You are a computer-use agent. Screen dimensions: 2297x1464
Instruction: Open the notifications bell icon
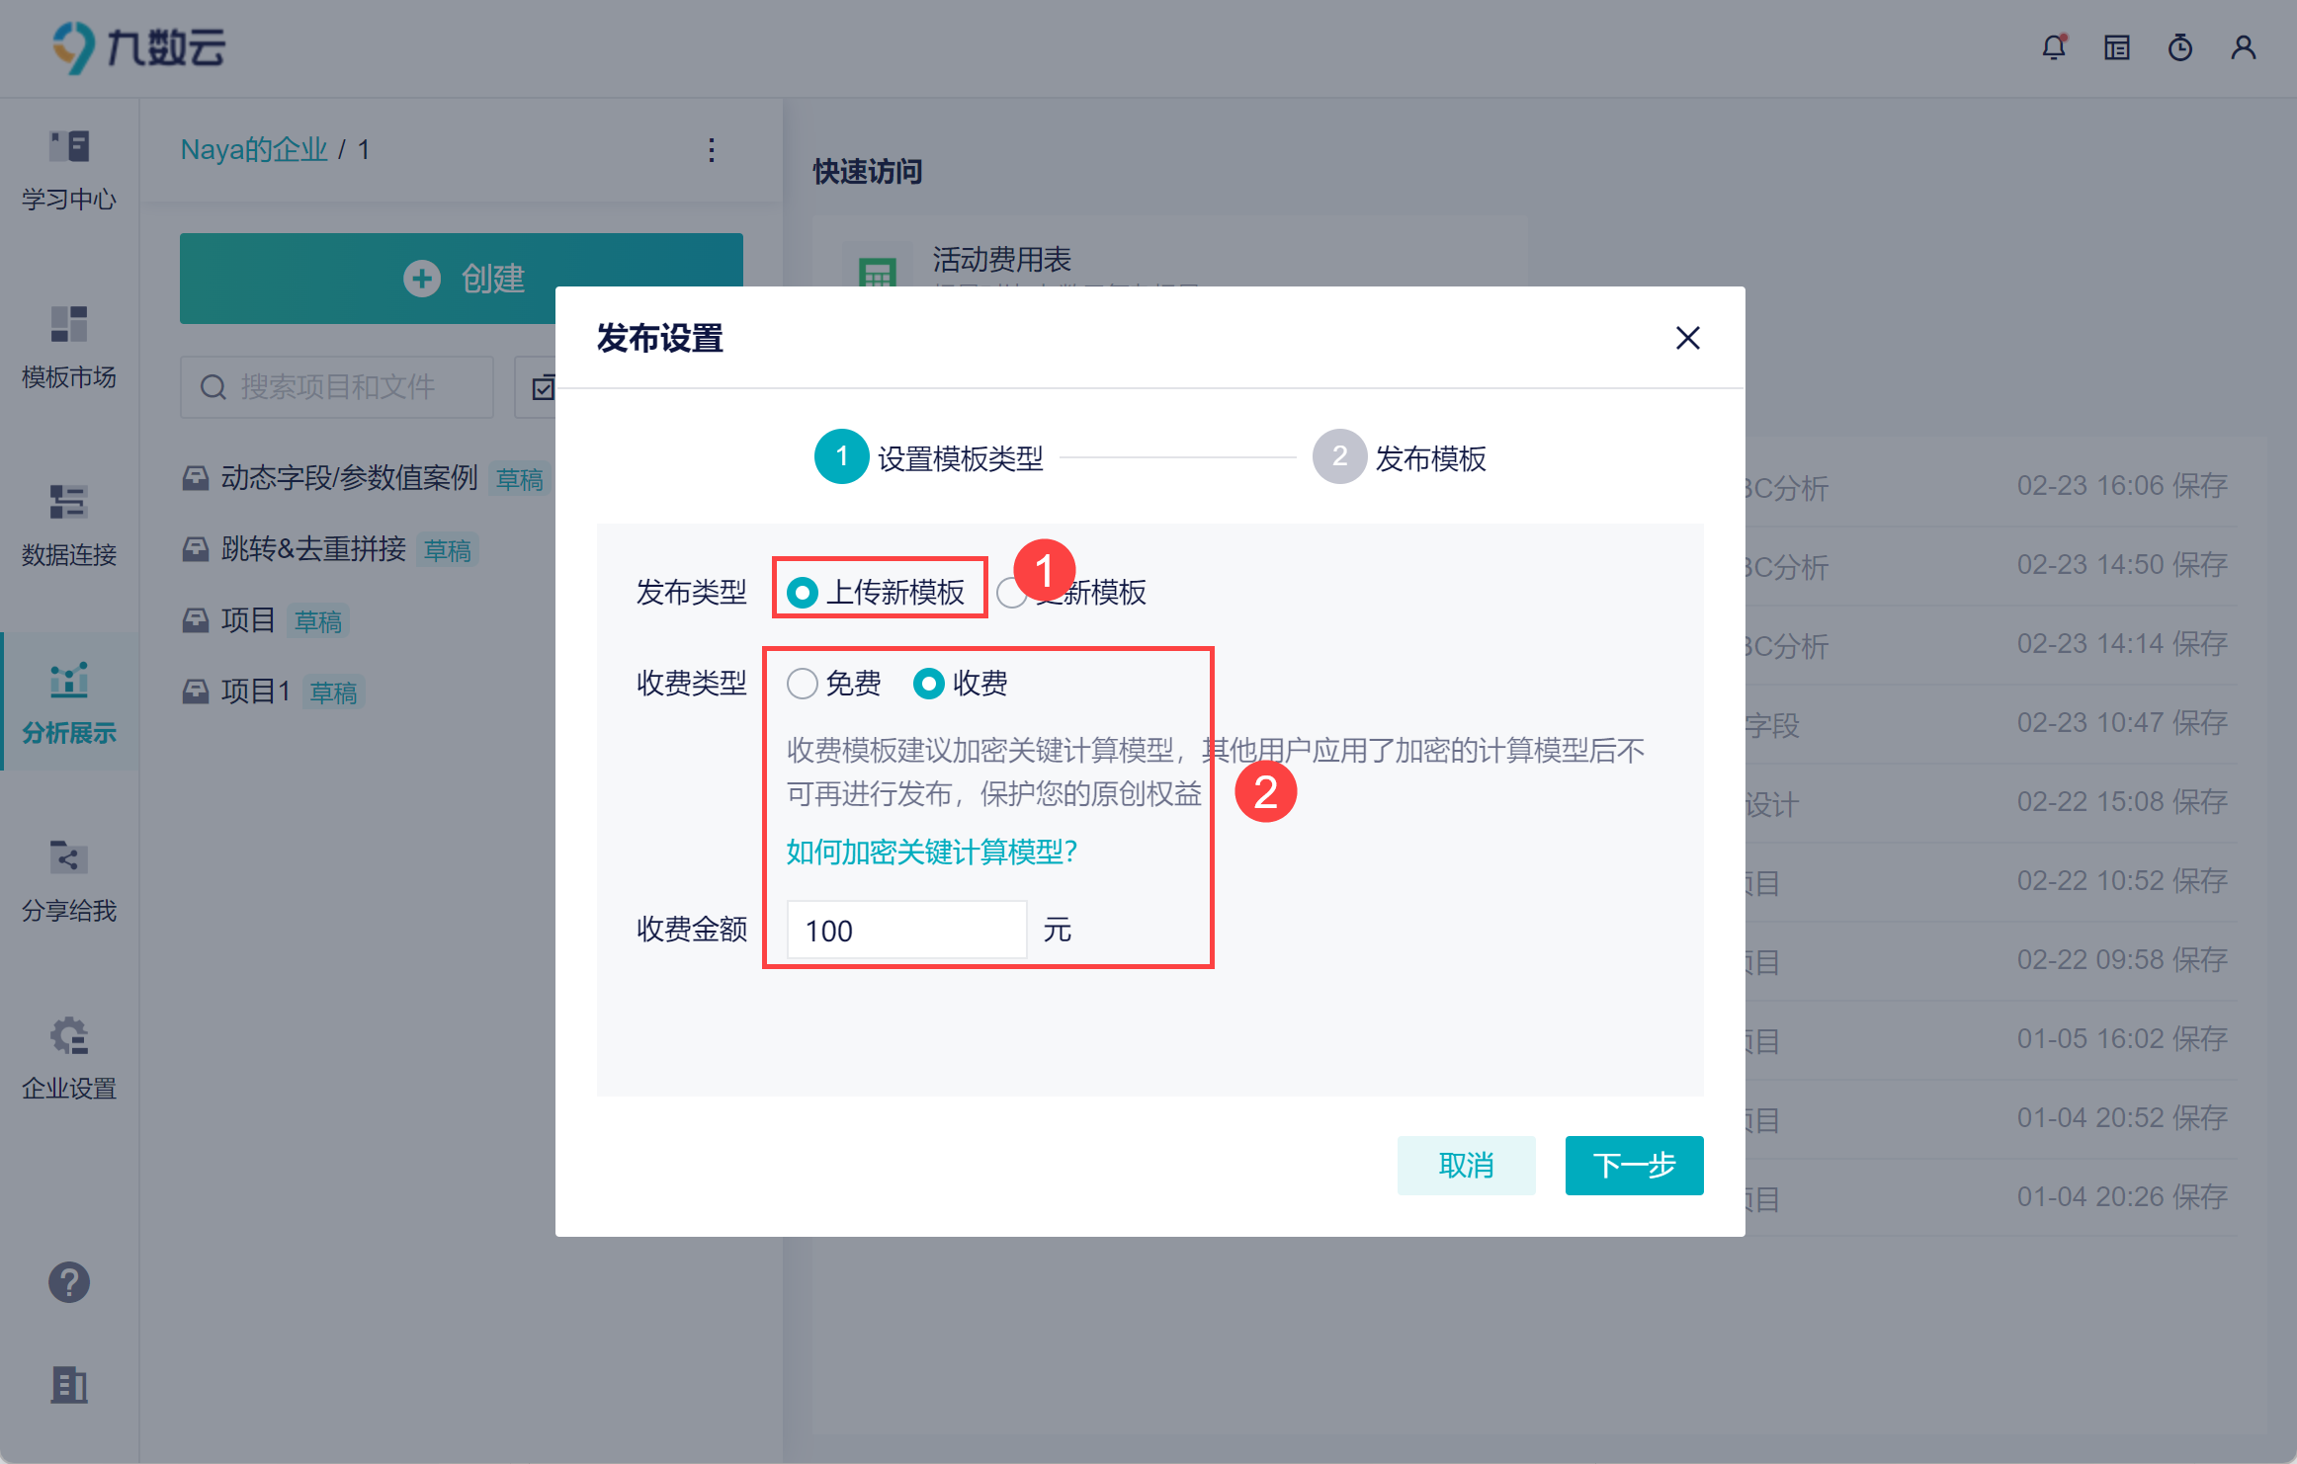(2054, 47)
